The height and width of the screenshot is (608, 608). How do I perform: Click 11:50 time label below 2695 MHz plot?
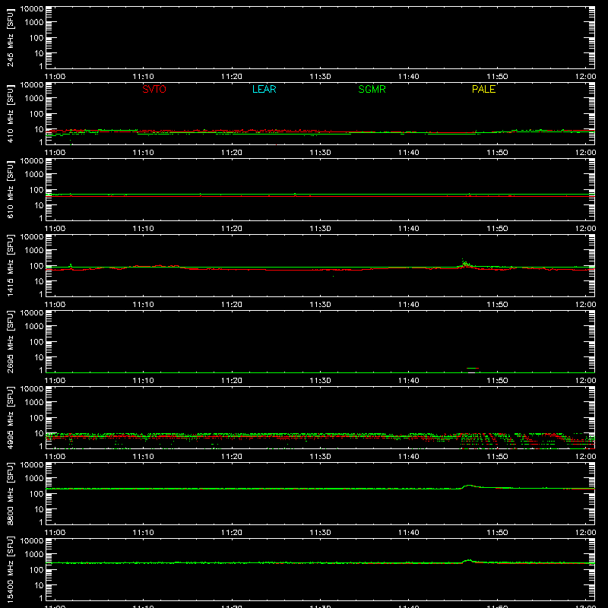[x=497, y=381]
